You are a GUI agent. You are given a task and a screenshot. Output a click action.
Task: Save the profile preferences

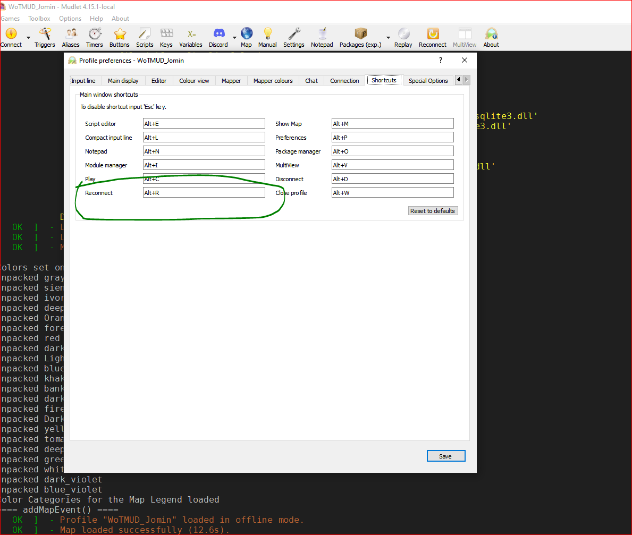[x=445, y=456]
